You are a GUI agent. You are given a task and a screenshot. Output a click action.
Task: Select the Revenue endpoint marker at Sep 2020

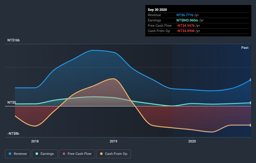251,80
